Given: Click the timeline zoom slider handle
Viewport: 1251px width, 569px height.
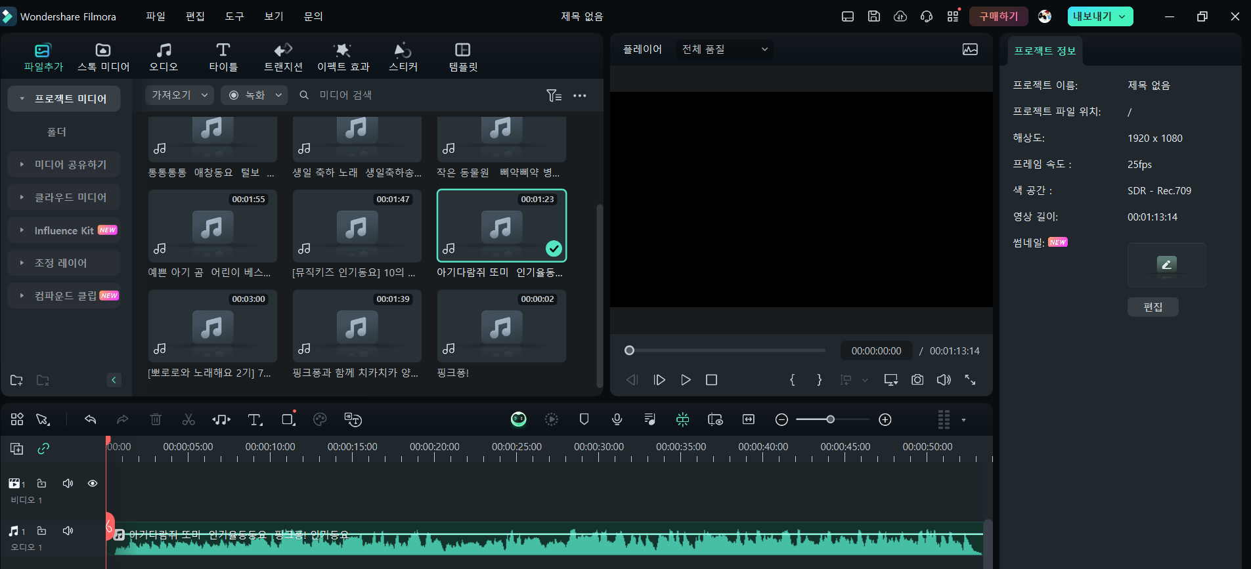Looking at the screenshot, I should [831, 419].
